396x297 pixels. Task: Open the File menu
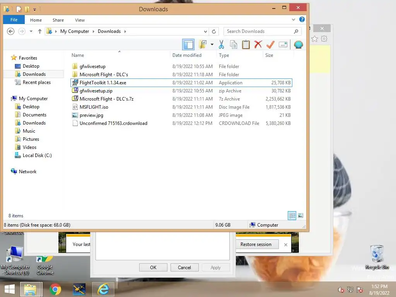(x=14, y=20)
